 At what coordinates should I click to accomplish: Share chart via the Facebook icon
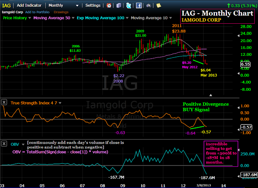[139, 6]
